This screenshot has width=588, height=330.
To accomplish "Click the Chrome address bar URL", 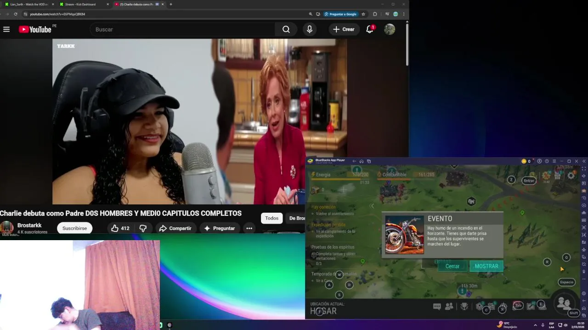I will pos(57,14).
